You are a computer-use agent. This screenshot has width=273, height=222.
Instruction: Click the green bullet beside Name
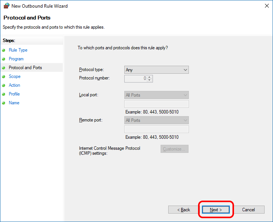click(4, 103)
